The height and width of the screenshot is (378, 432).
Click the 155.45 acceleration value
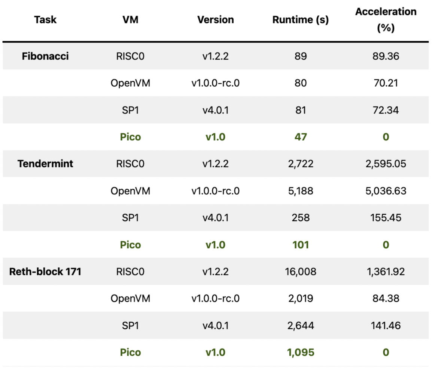click(386, 218)
